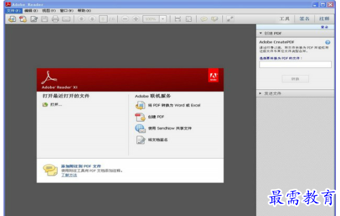Screen dimensions: 340x216
Task: Click the read mode expand arrows icon
Action: pos(230,19)
